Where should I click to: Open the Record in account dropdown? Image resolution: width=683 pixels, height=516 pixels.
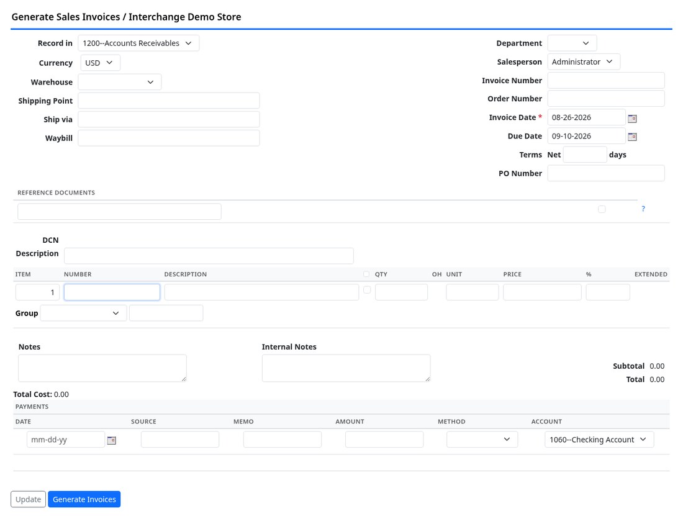click(138, 43)
